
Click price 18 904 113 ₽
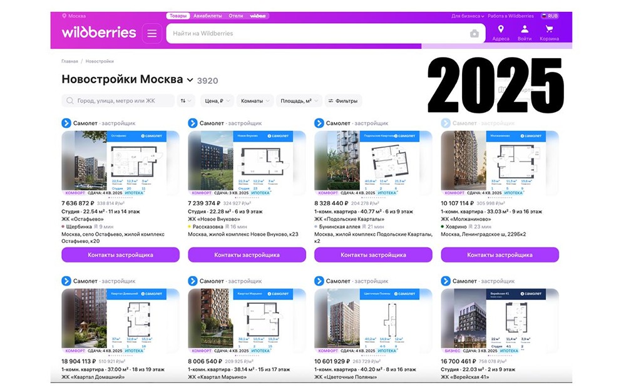[x=79, y=361]
